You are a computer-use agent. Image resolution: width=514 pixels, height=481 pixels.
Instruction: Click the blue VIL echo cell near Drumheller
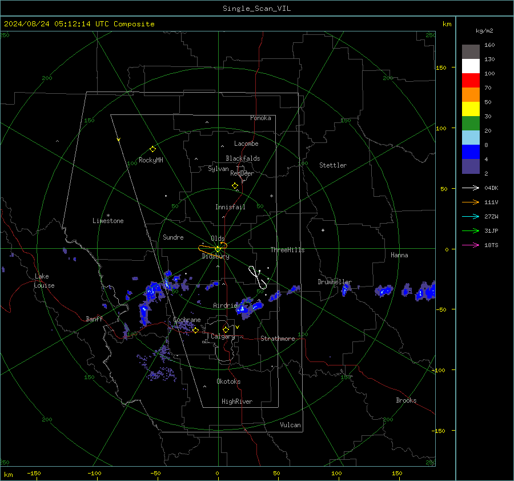coord(346,289)
